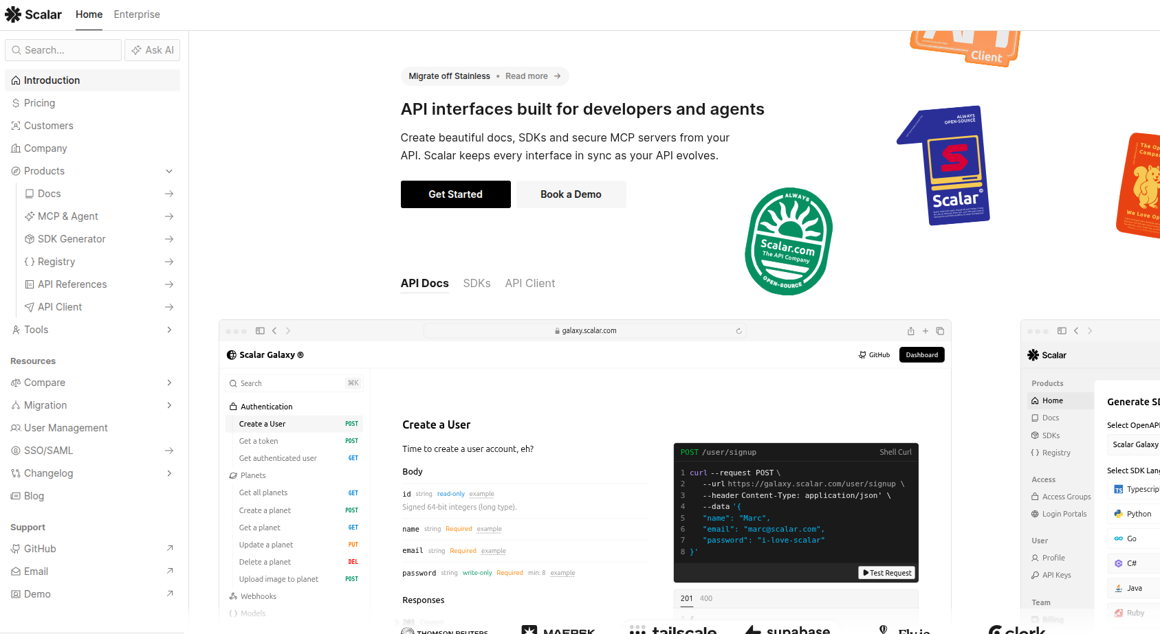1160x634 pixels.
Task: Select the 201 response tab
Action: tap(687, 599)
